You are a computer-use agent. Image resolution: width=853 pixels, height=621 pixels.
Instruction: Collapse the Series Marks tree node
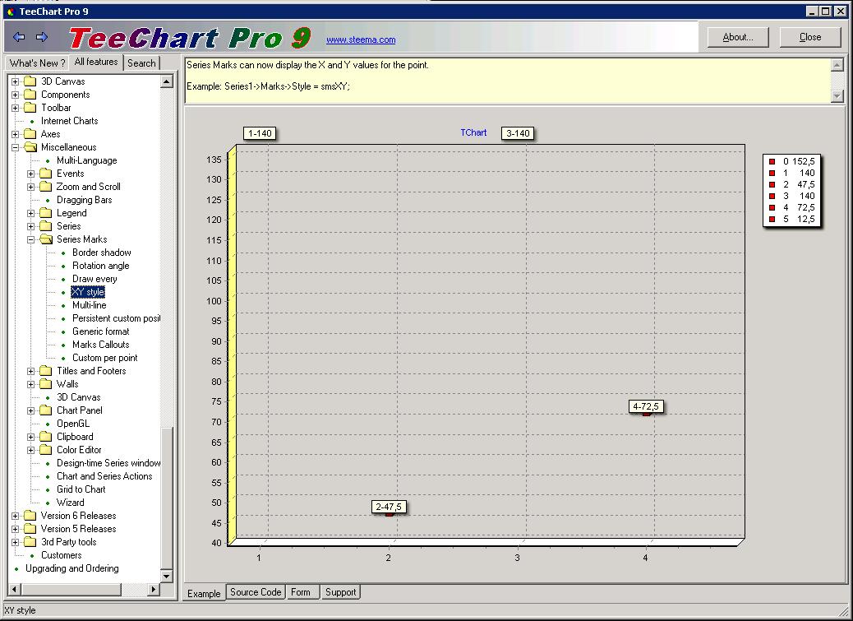[x=31, y=239]
